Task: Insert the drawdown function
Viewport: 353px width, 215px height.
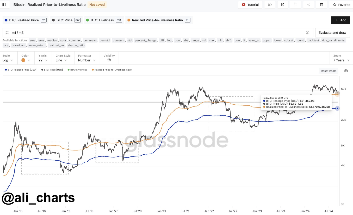Action: [18, 46]
